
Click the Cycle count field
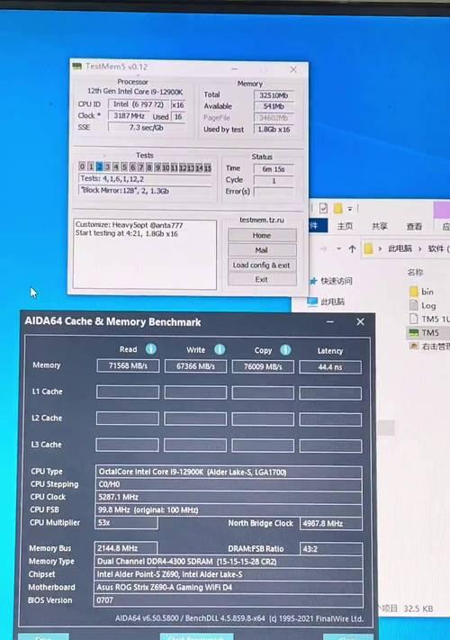point(274,180)
